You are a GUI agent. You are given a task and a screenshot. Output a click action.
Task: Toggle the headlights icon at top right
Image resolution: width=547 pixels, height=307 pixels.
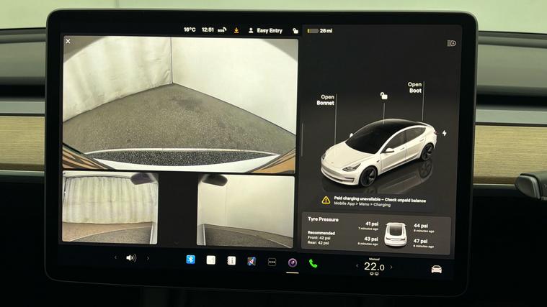pos(451,43)
